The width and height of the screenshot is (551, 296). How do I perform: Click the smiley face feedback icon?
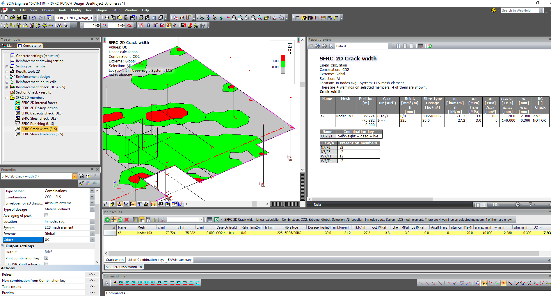494,10
